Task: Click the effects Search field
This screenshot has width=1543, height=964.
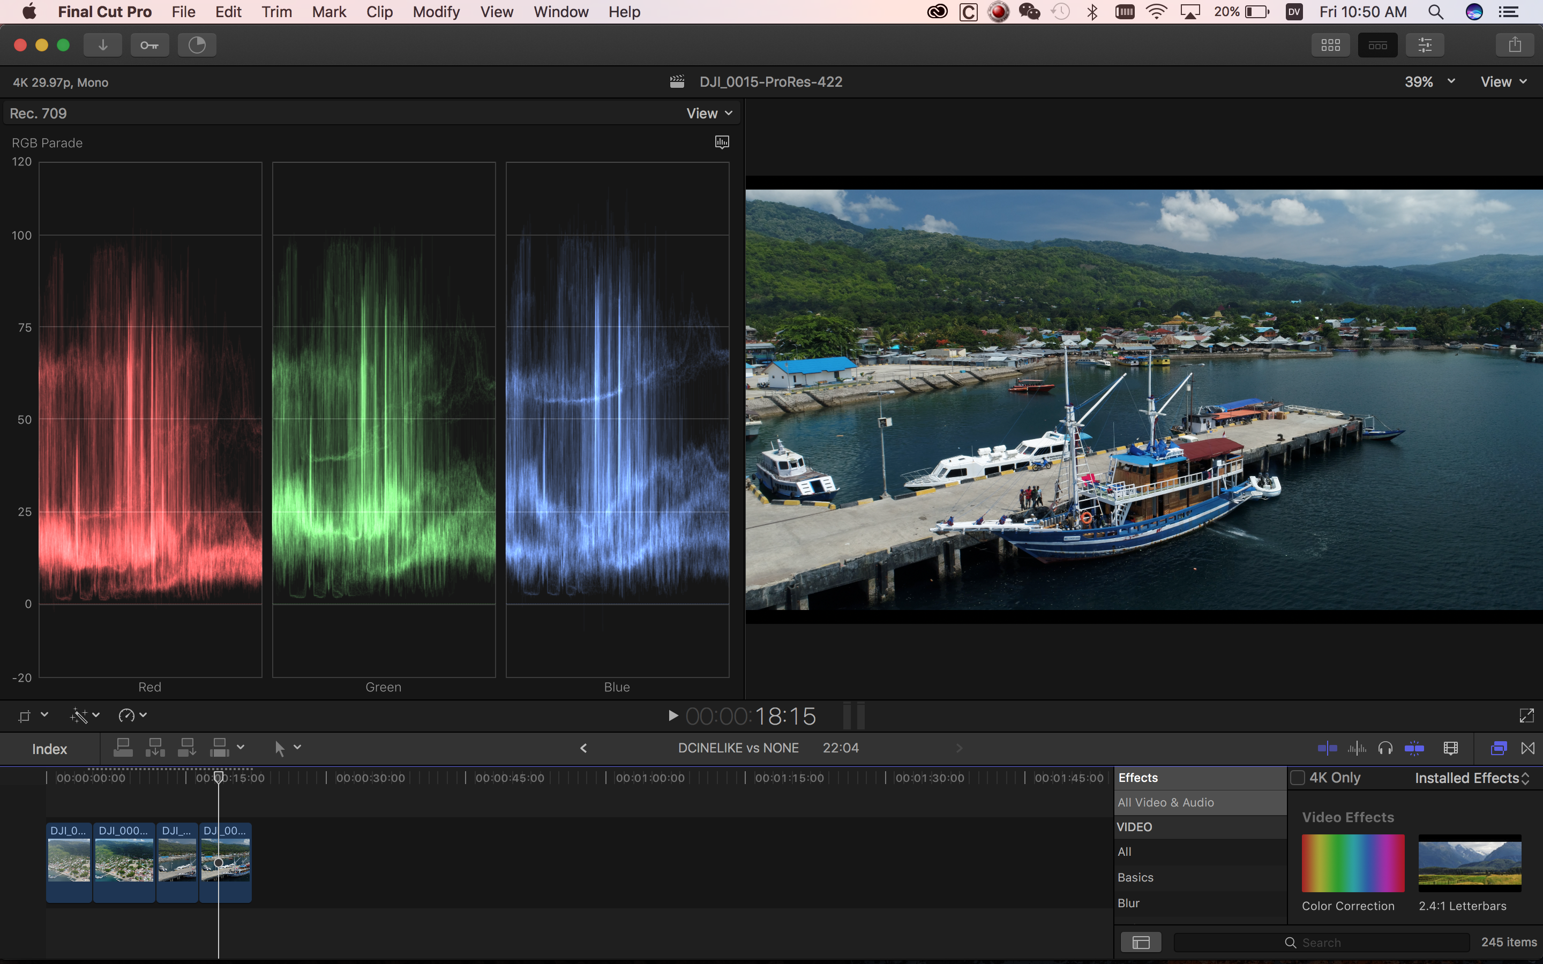Action: (1322, 943)
